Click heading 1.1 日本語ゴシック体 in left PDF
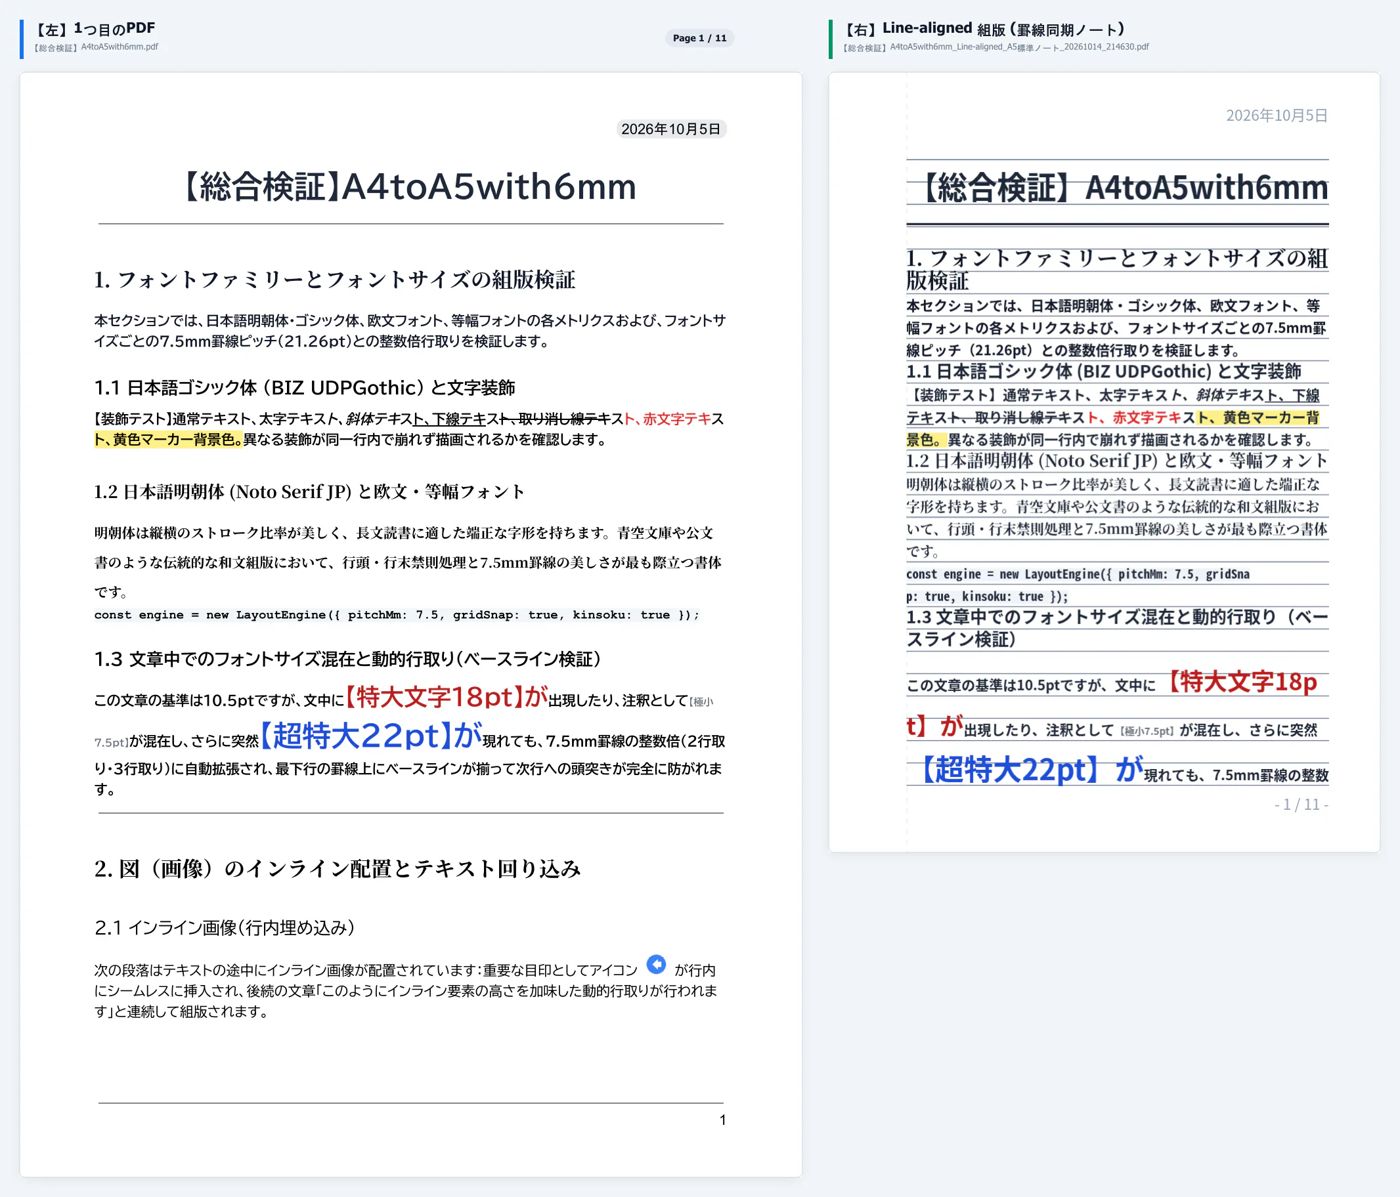 [305, 388]
